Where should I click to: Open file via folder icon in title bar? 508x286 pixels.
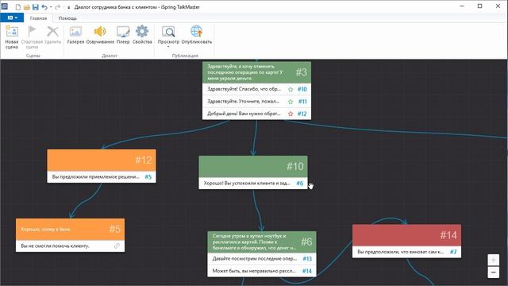coord(27,7)
